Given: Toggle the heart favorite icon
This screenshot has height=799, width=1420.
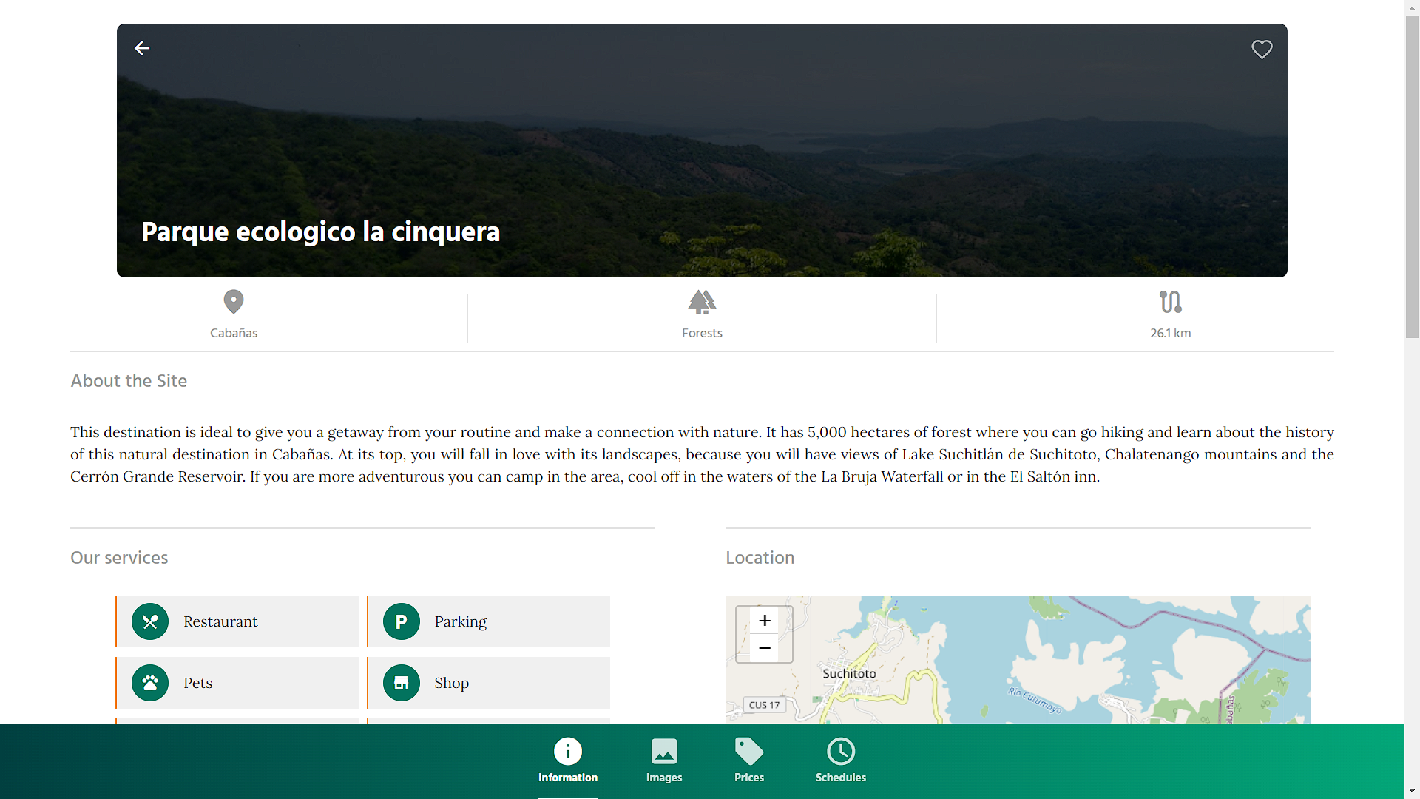Looking at the screenshot, I should [1262, 50].
